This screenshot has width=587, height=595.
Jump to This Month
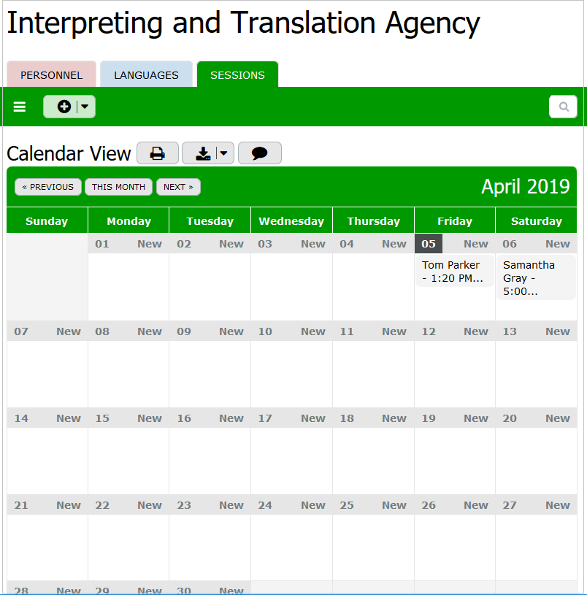coord(118,187)
